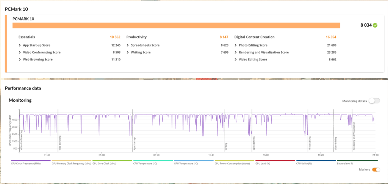
Task: Click the Video Editing marker in chart
Action: coord(334,130)
